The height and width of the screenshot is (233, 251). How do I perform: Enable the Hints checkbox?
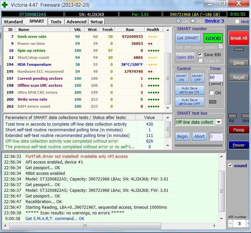pos(237,22)
